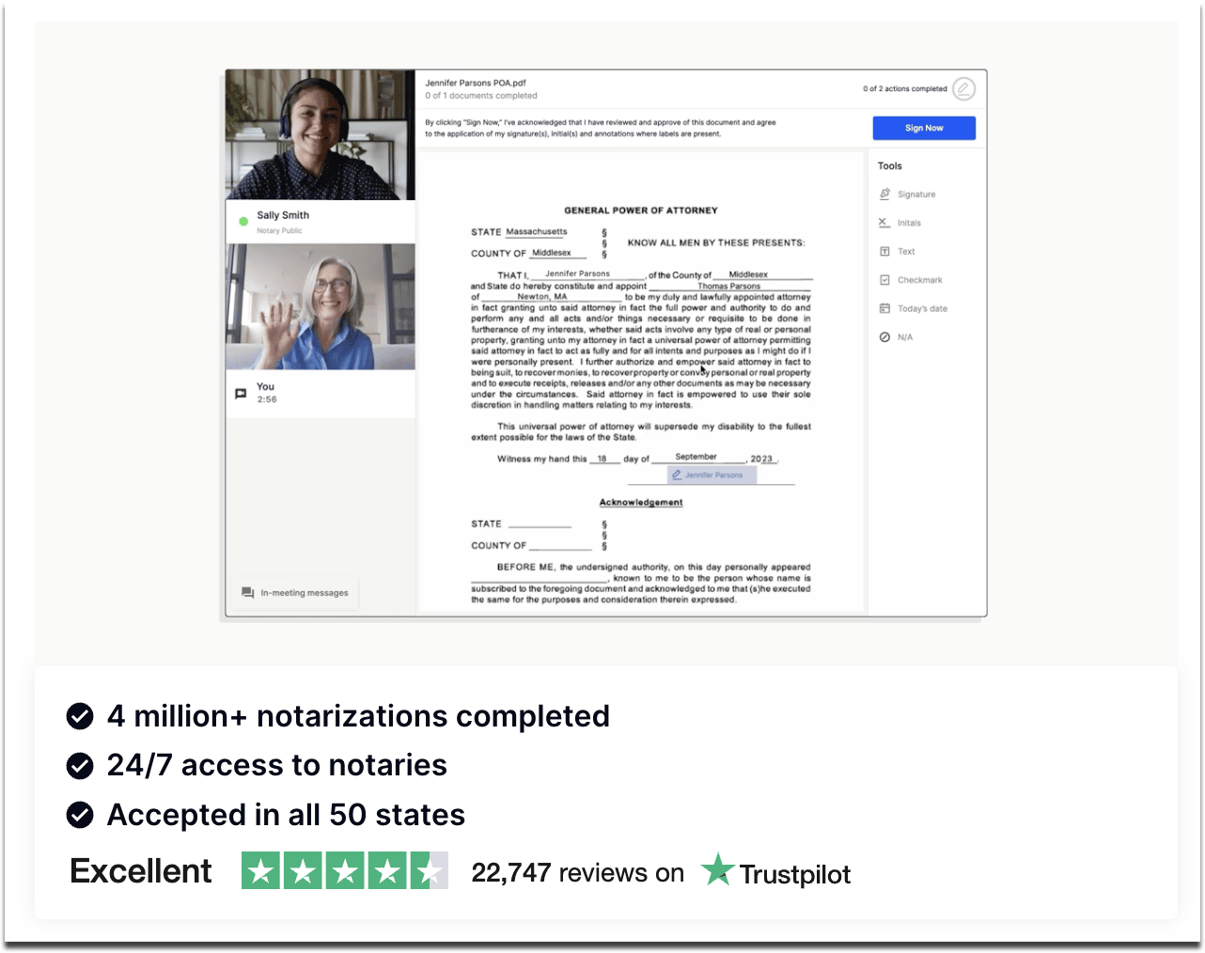Click the checkmark beside 4 million+ notarizations
Viewport: 1205px width, 953px height.
pyautogui.click(x=80, y=716)
